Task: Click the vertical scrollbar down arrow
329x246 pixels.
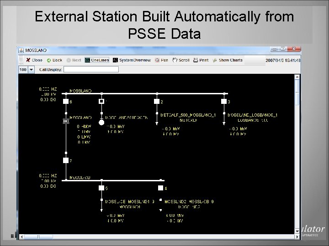Action: click(x=297, y=231)
